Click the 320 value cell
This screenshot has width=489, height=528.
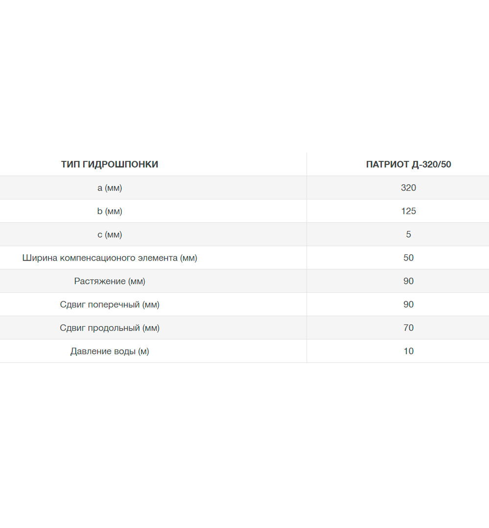(408, 188)
